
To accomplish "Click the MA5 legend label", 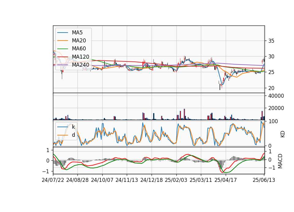I will 77,33.
